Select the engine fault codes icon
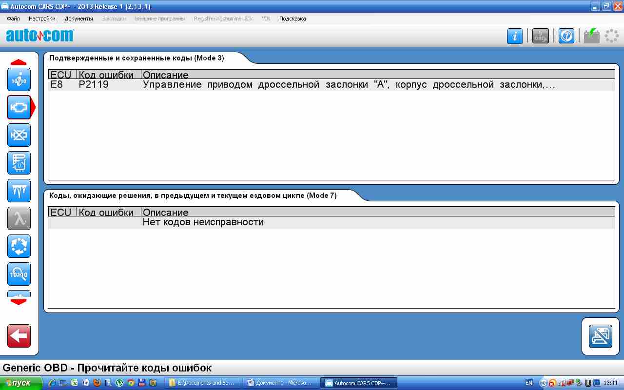This screenshot has width=624, height=390. click(x=19, y=107)
